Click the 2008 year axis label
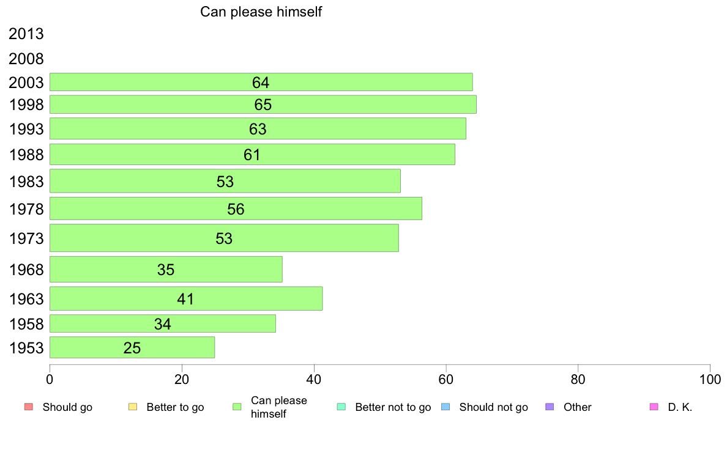Screen dimensions: 727x450 point(26,59)
